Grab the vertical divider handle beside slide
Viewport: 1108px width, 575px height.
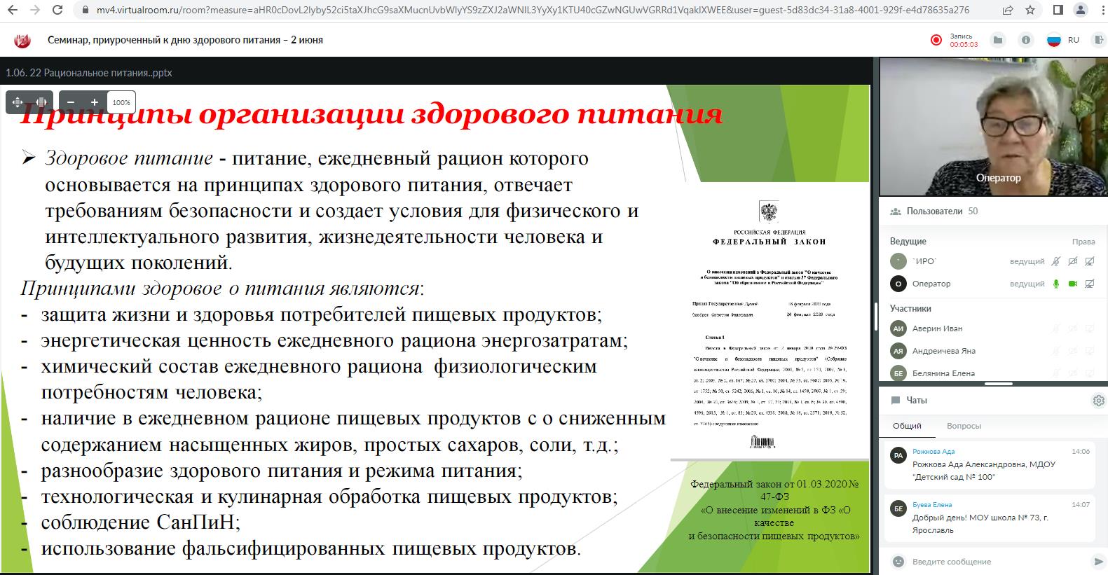[x=876, y=316]
